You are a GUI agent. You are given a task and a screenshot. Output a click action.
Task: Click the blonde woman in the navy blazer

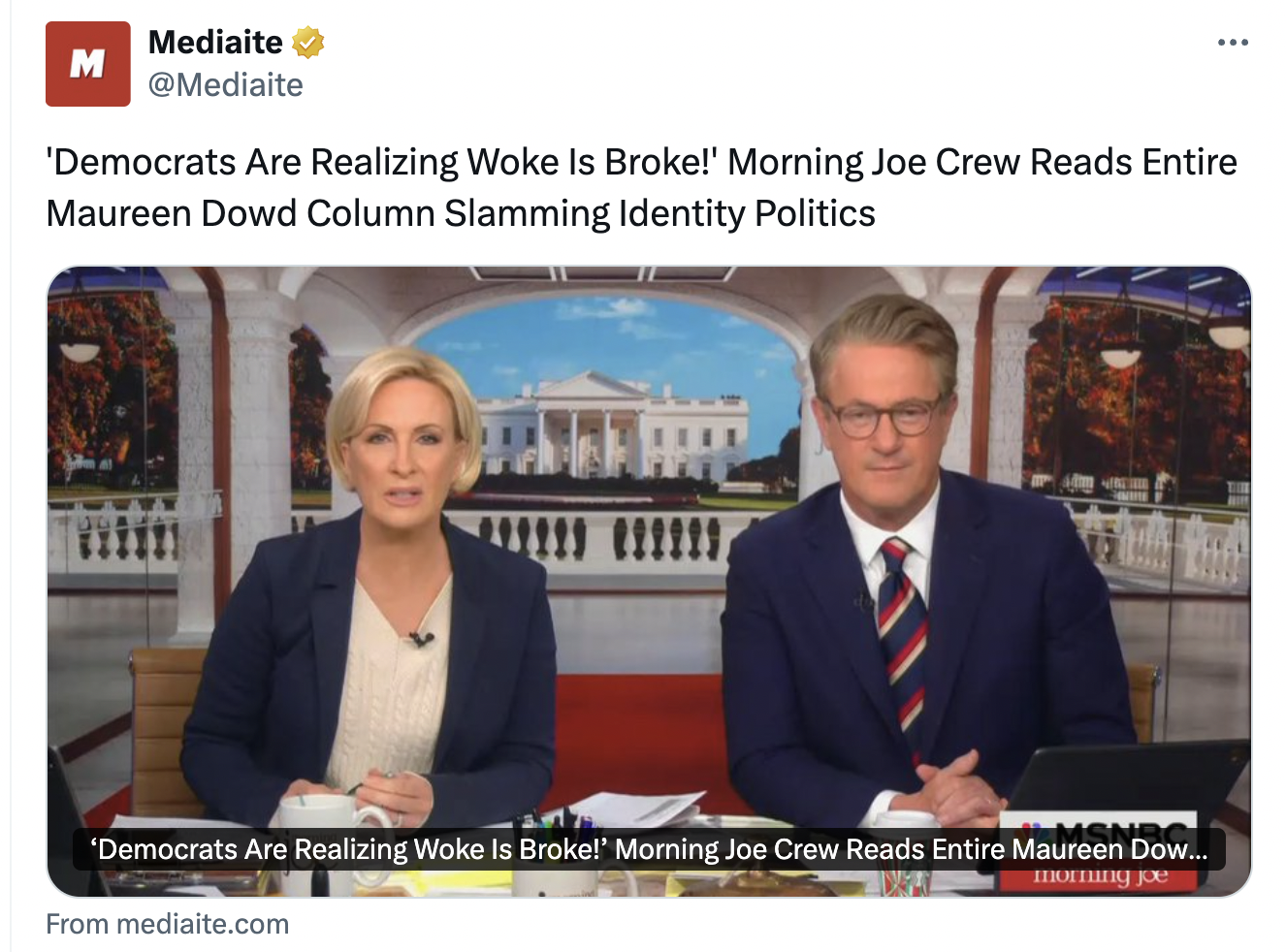click(373, 591)
